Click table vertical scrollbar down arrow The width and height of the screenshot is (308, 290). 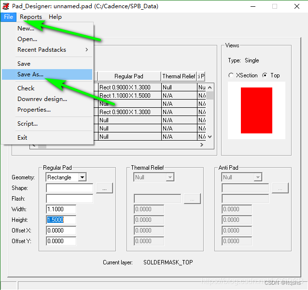(210, 137)
